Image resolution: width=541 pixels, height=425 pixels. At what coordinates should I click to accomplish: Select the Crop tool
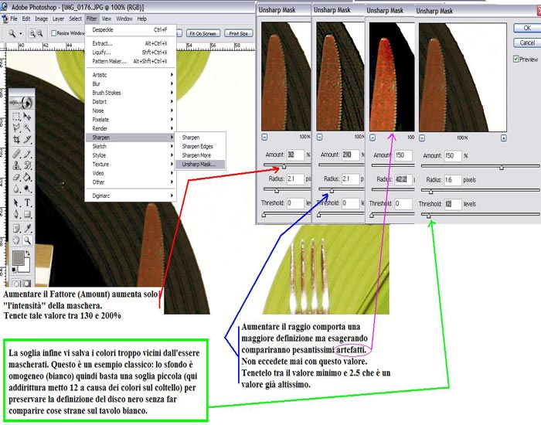(x=17, y=140)
